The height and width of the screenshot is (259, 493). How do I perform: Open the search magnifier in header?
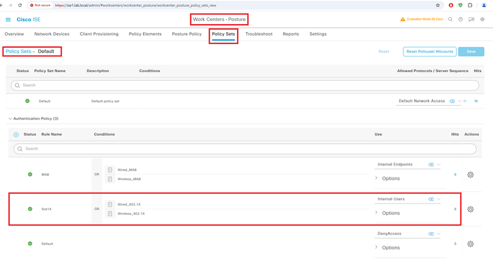(450, 19)
